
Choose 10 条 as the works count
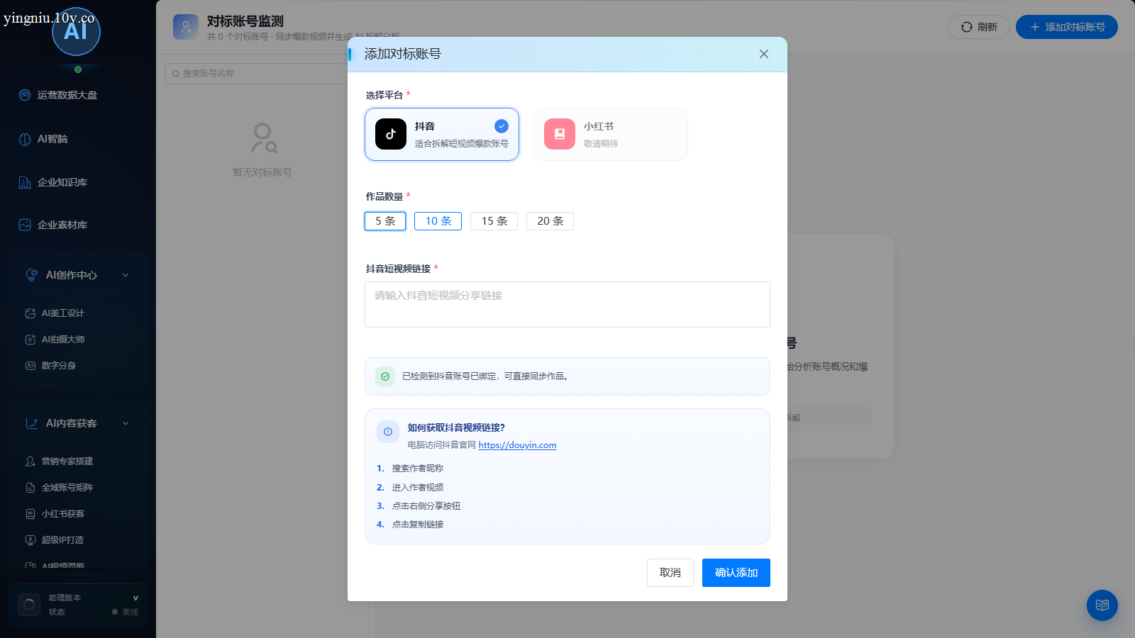(438, 221)
